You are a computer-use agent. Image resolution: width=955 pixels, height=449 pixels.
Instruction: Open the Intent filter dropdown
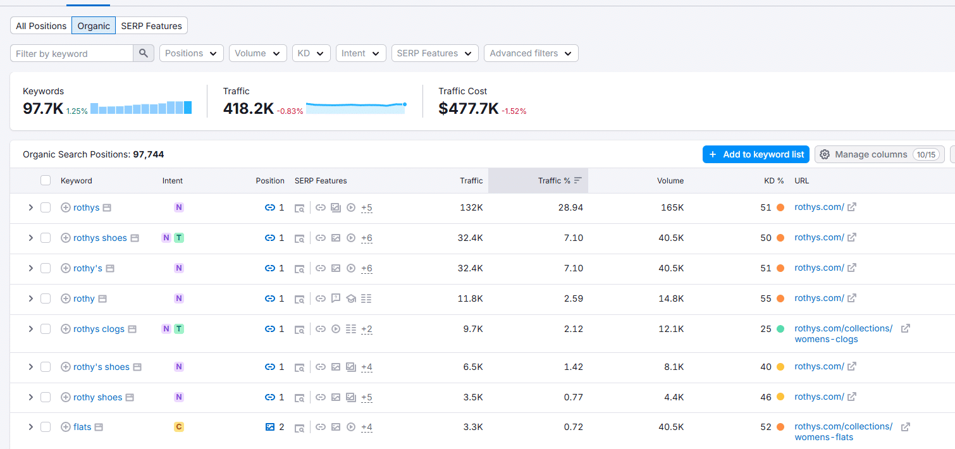tap(361, 53)
